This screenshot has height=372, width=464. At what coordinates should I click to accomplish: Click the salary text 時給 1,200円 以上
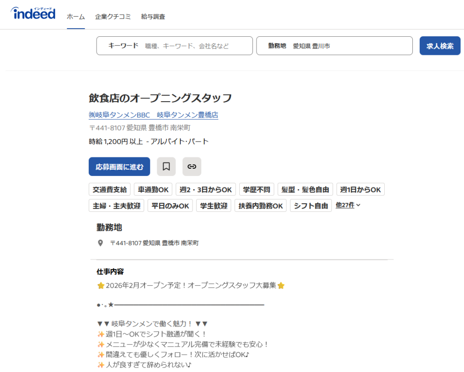[116, 142]
